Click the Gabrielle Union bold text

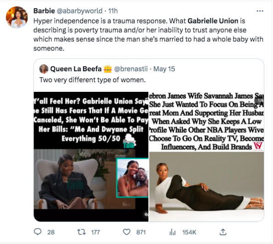click(213, 21)
